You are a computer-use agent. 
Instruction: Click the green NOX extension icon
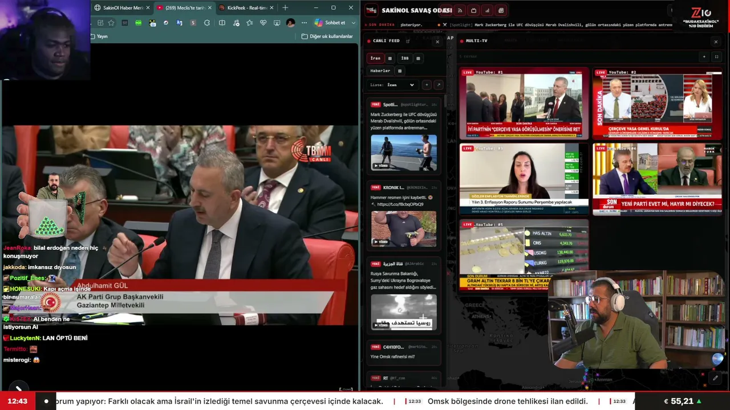click(x=139, y=23)
